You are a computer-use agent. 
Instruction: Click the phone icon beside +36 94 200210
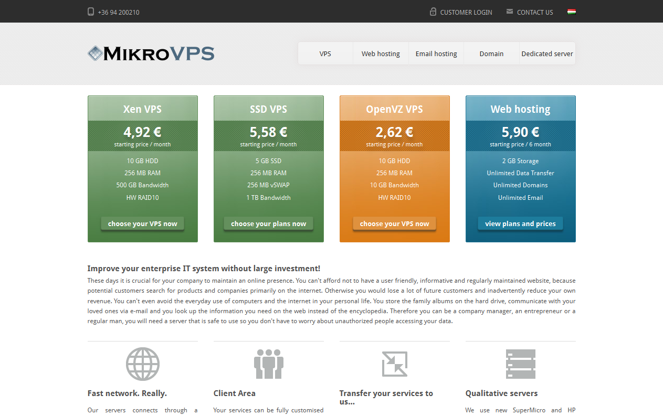pos(91,12)
